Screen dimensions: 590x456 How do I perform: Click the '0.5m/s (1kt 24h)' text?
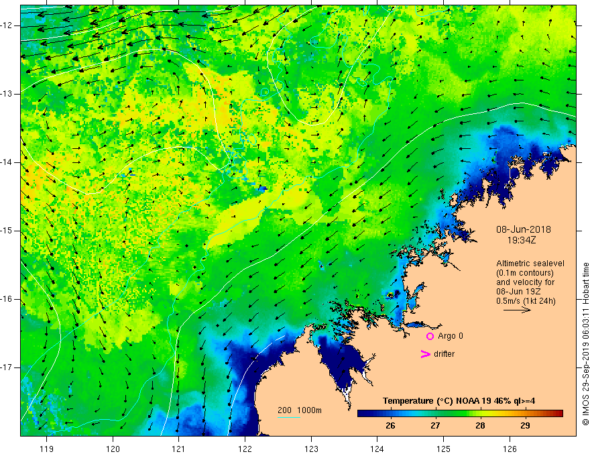point(526,301)
